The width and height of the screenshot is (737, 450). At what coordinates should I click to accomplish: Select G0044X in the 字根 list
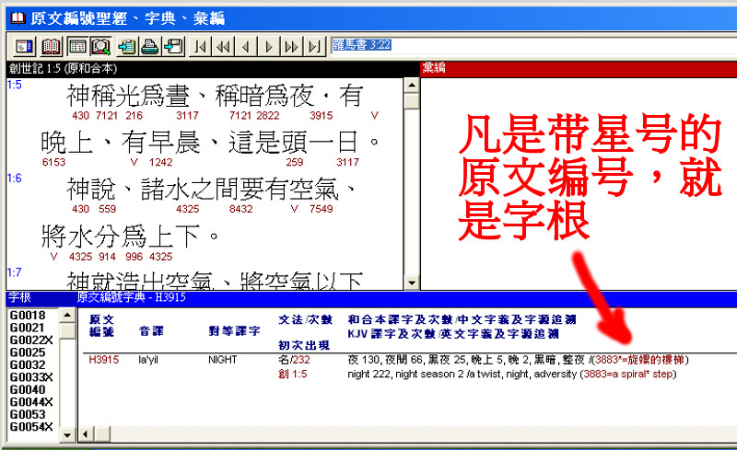pyautogui.click(x=31, y=402)
